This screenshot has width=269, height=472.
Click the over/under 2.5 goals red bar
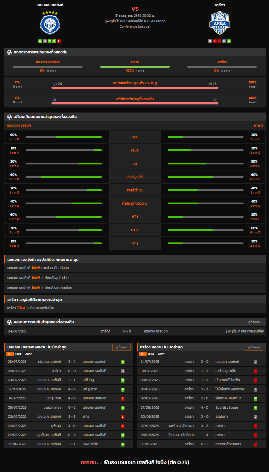click(135, 88)
